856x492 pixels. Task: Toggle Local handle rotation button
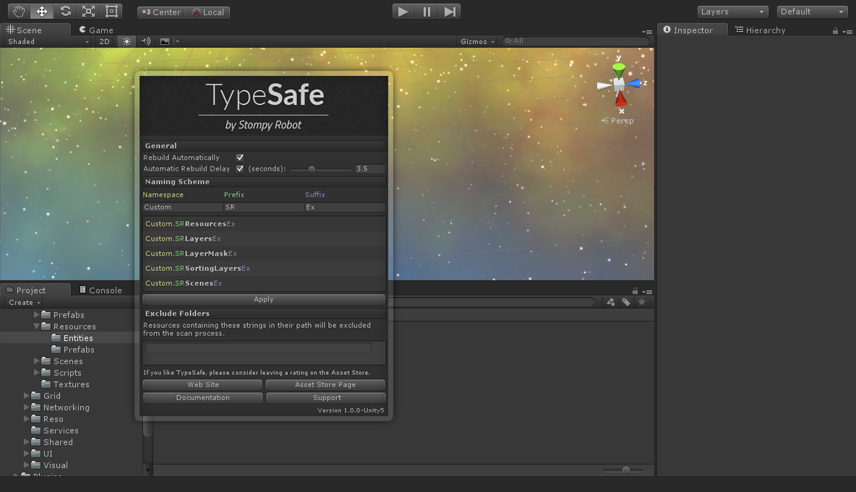pos(207,12)
